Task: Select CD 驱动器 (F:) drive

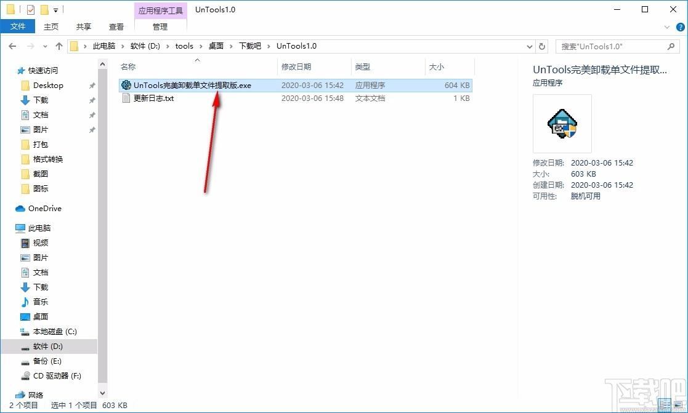Action: 57,375
